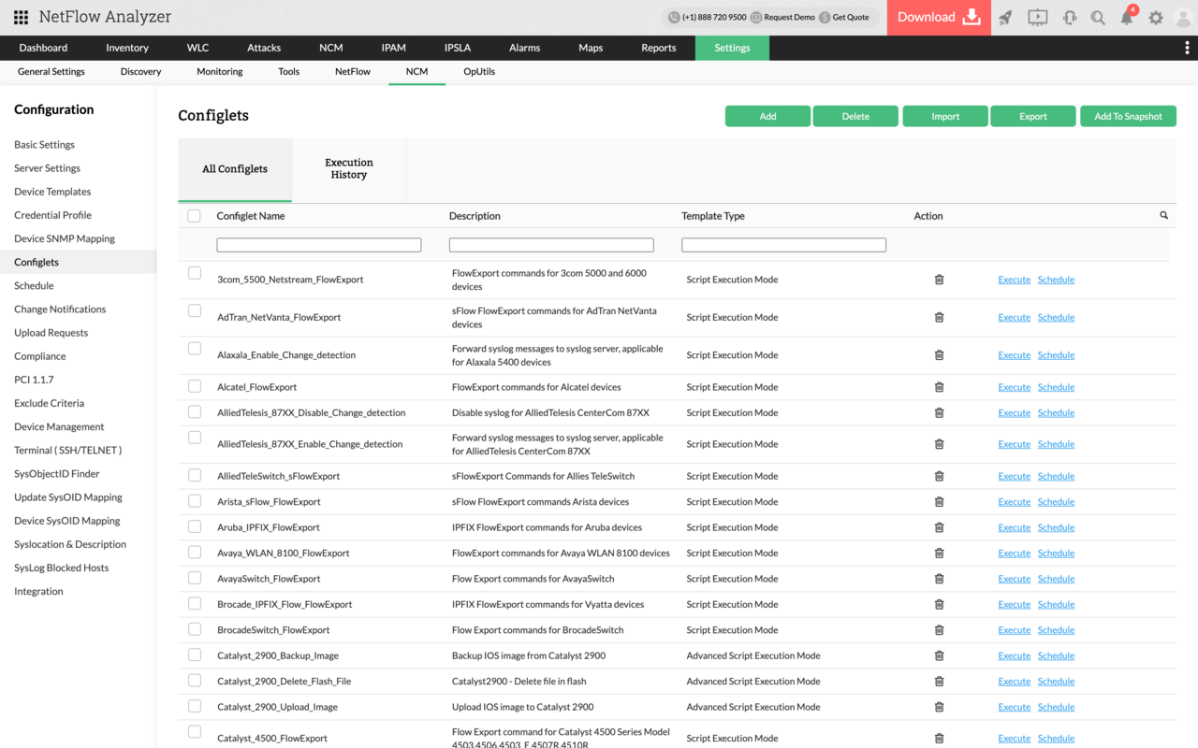This screenshot has width=1198, height=748.
Task: Click Add To Snapshot button
Action: [x=1128, y=116]
